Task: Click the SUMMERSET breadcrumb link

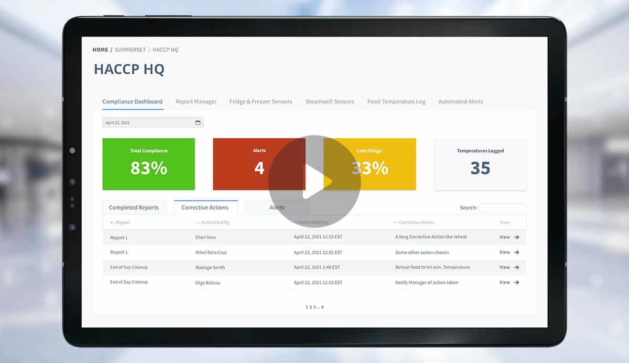Action: pyautogui.click(x=130, y=49)
